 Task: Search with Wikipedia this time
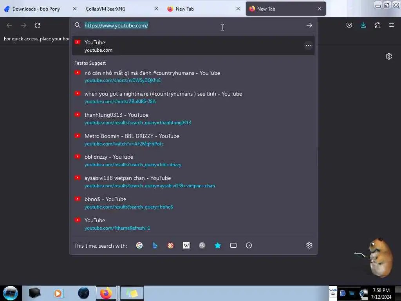(186, 245)
